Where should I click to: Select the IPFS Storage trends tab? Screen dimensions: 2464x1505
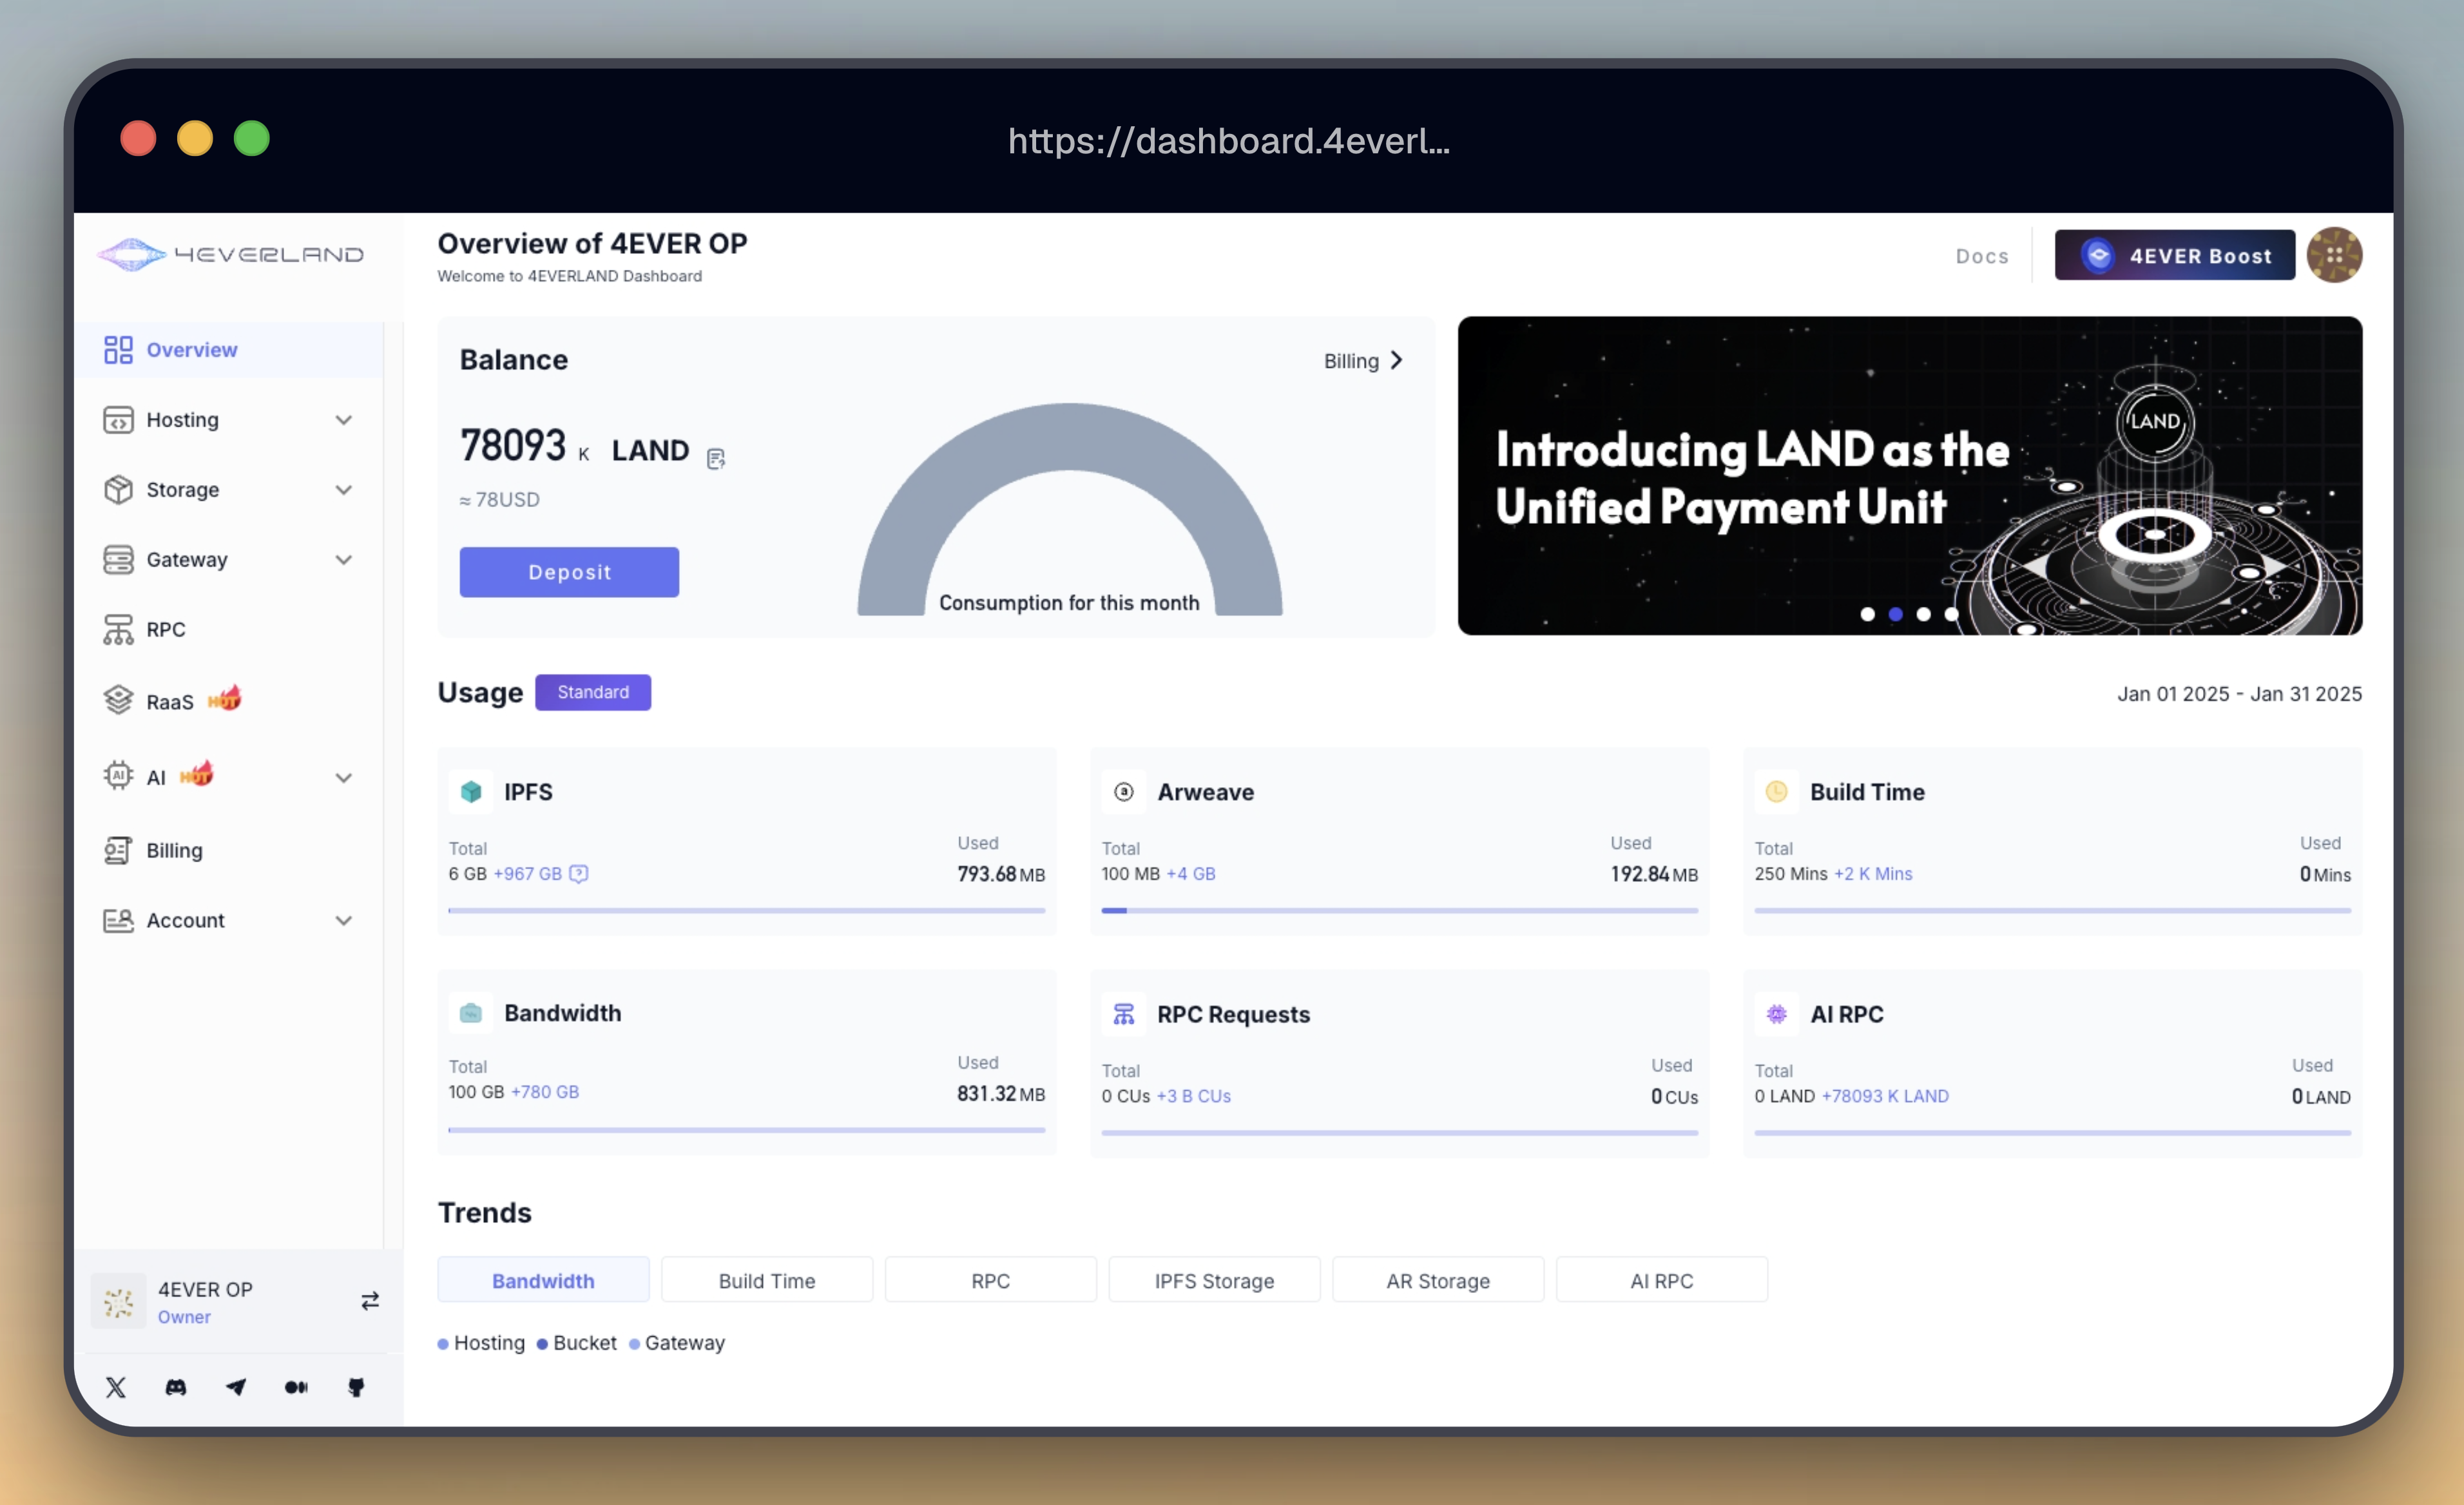click(x=1214, y=1281)
